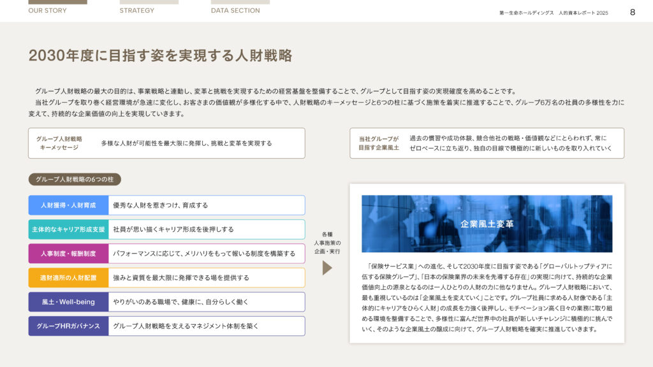Click the magenta 人事制度・報酬制度 label
Viewport: 653px width, 367px height.
[x=68, y=254]
